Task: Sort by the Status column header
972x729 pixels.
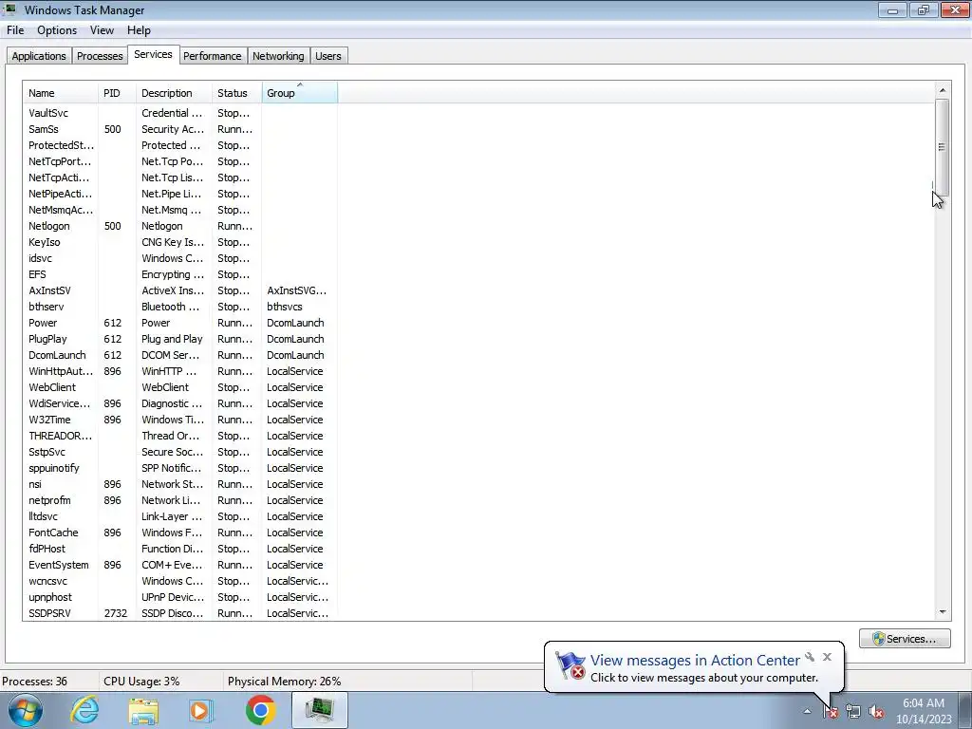Action: point(236,92)
